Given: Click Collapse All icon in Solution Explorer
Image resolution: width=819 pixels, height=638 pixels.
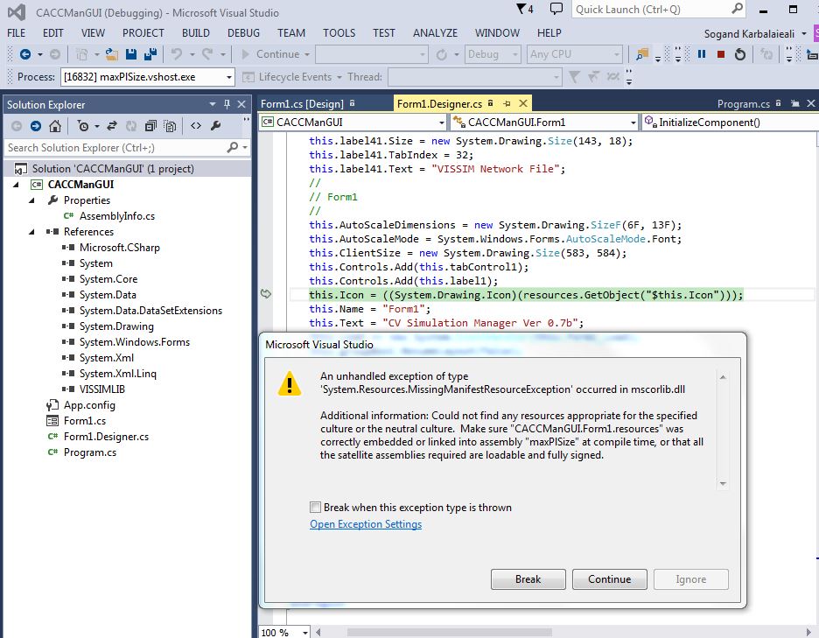Looking at the screenshot, I should pyautogui.click(x=150, y=126).
